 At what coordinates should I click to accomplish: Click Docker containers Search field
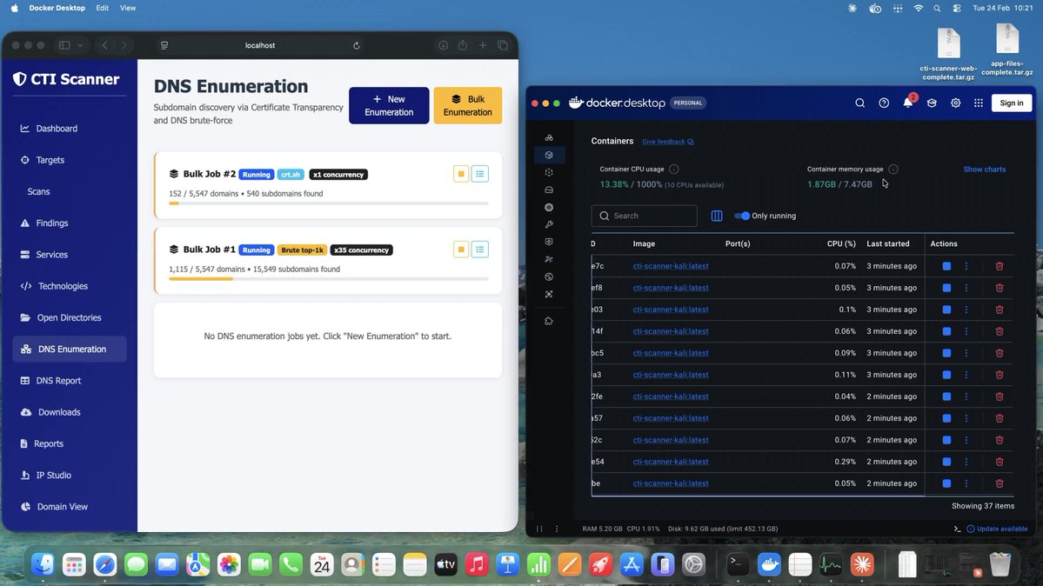click(644, 216)
